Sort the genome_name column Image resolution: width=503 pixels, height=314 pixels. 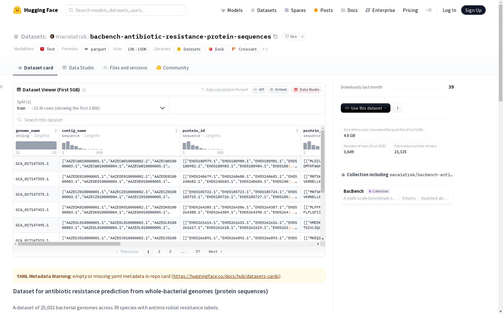tap(56, 131)
